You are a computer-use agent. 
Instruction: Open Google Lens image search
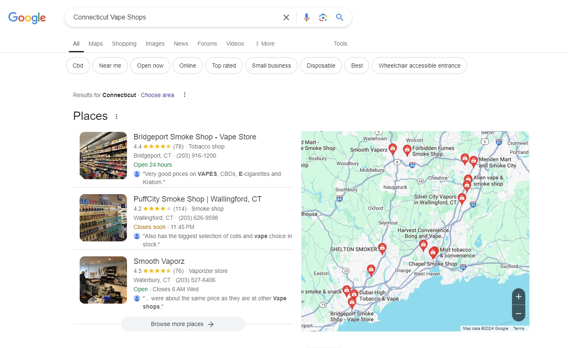[x=323, y=17]
